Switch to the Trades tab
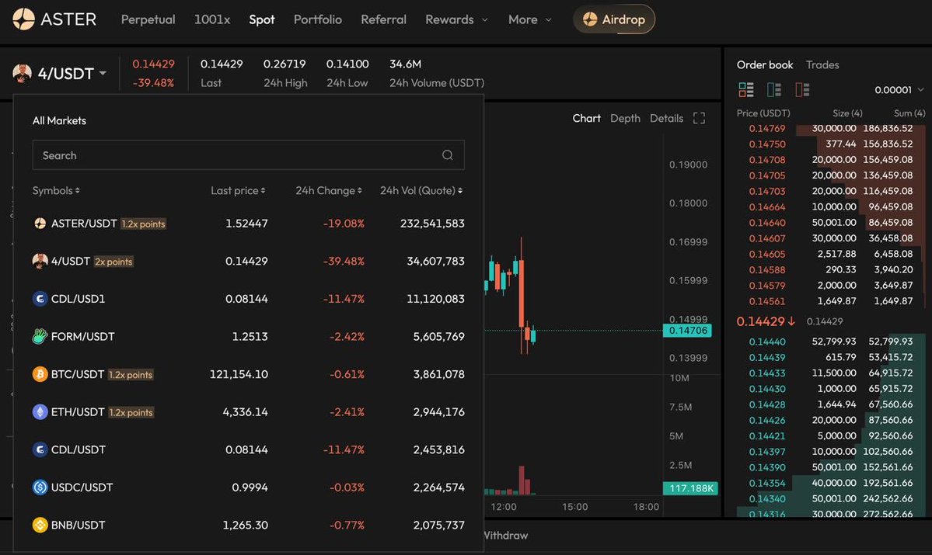 822,65
